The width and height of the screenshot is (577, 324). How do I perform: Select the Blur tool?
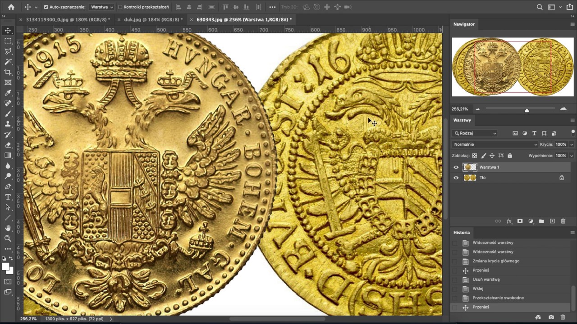click(x=8, y=166)
